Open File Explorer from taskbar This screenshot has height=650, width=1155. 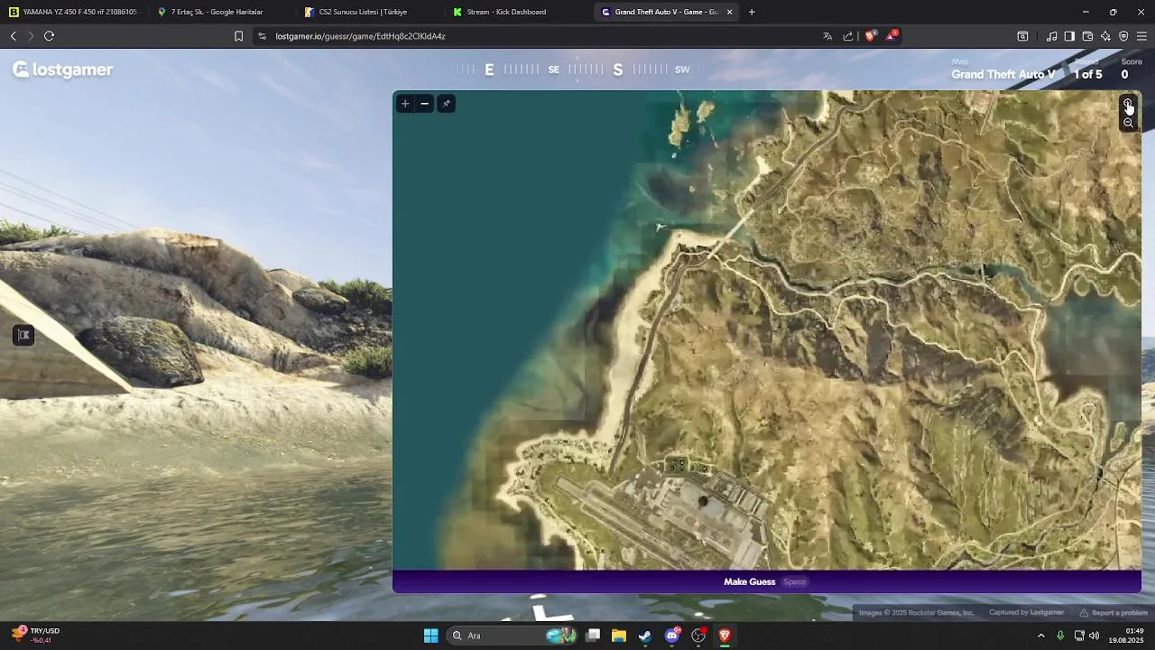click(x=619, y=636)
